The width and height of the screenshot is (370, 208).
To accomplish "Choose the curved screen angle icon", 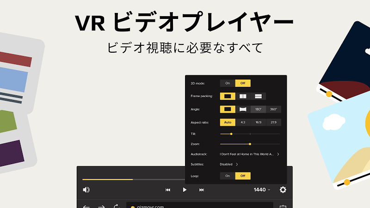I will click(243, 110).
